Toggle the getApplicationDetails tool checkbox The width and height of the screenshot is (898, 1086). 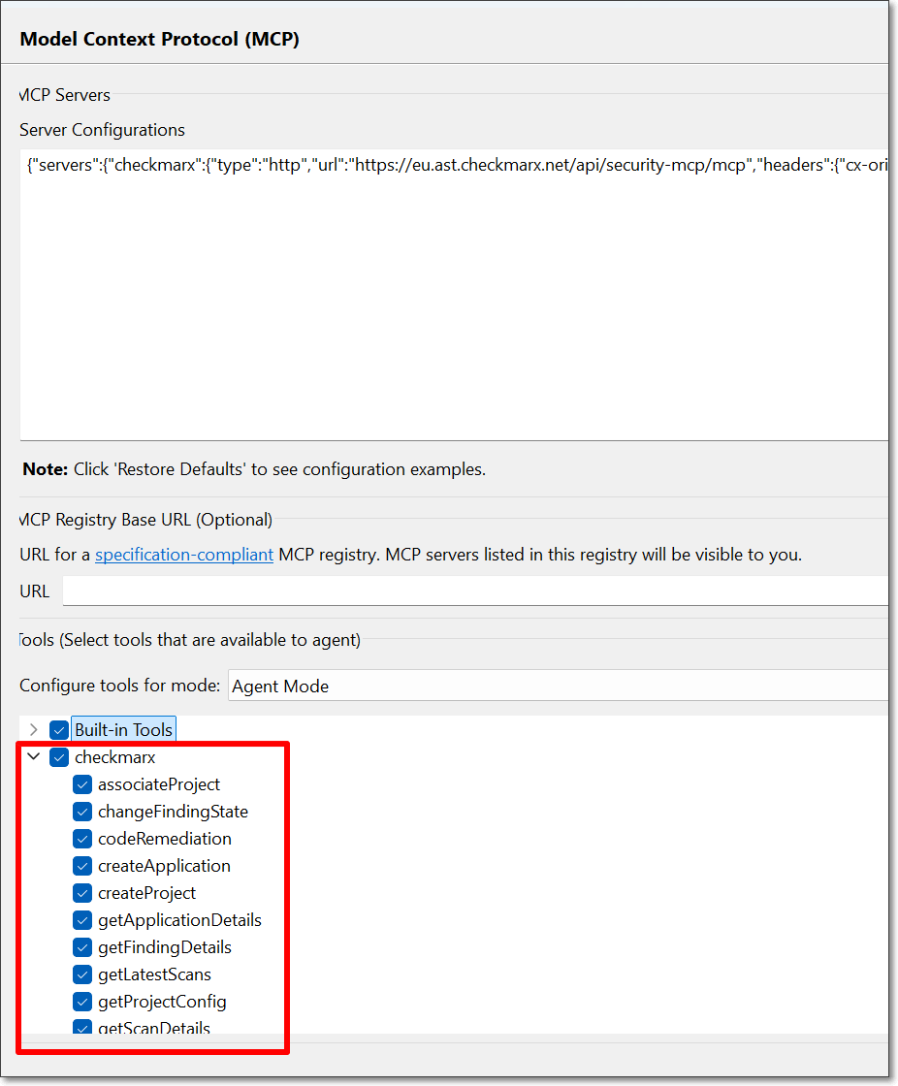82,920
